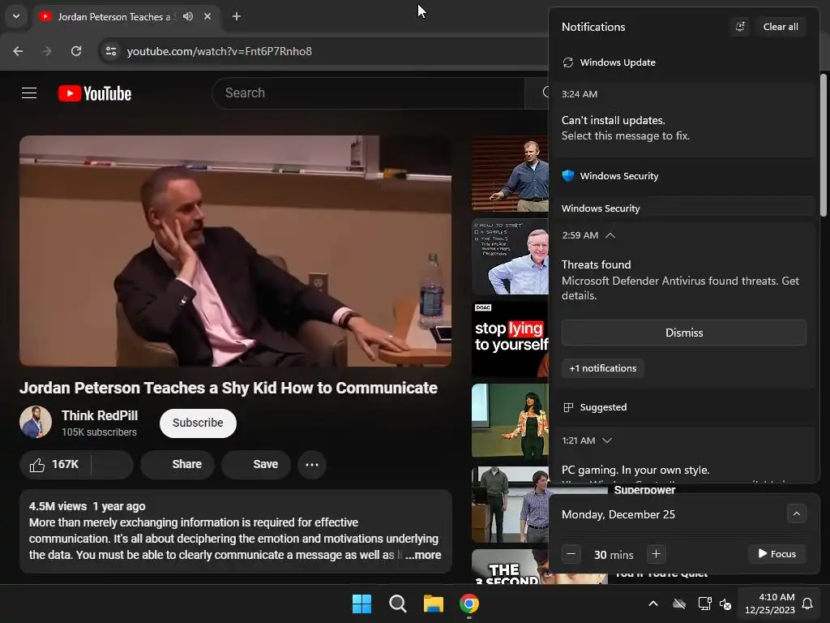Show hidden system tray icons
830x623 pixels.
click(x=653, y=604)
